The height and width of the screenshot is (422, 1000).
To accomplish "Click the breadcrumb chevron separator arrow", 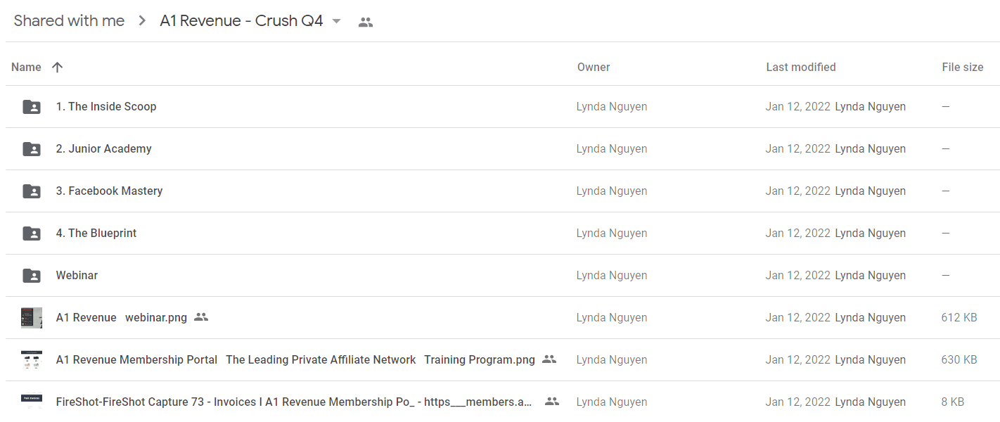I will point(142,21).
